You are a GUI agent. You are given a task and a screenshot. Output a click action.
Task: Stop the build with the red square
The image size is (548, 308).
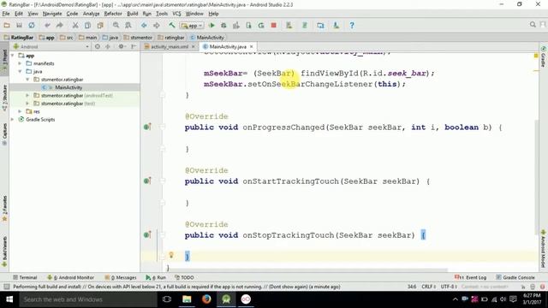(x=274, y=25)
